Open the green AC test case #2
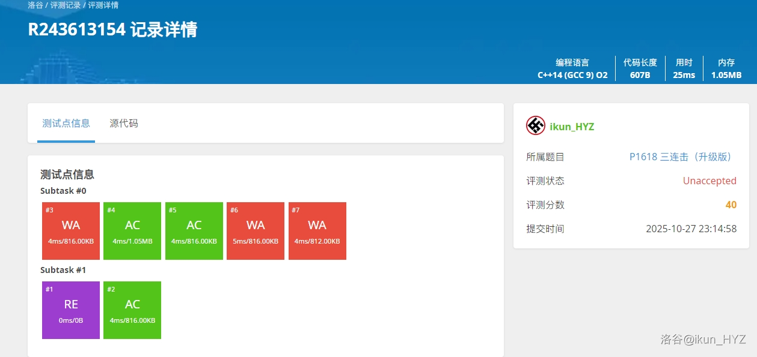This screenshot has width=757, height=357. [132, 310]
